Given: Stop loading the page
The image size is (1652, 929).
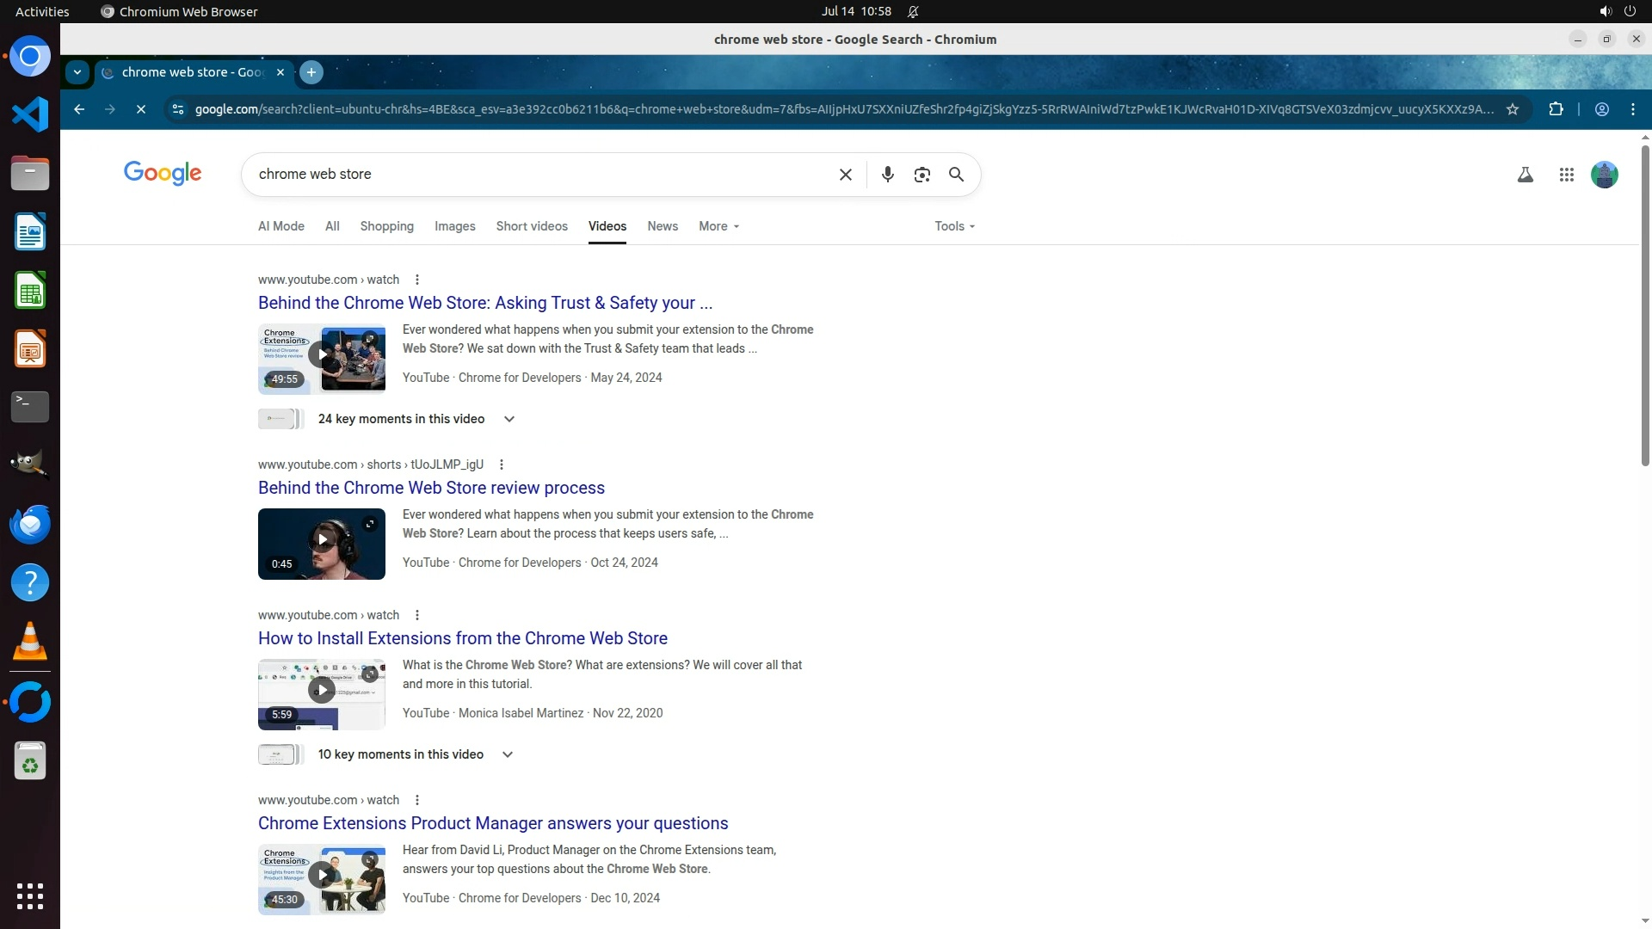Looking at the screenshot, I should 141,109.
